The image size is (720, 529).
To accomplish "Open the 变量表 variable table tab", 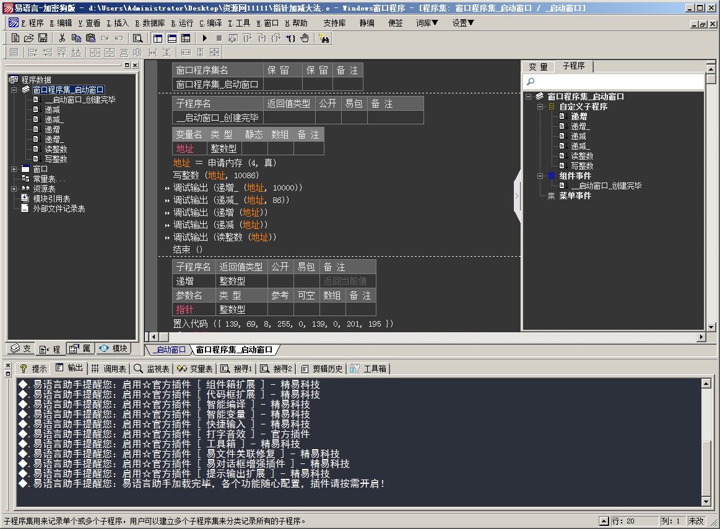I will [195, 368].
